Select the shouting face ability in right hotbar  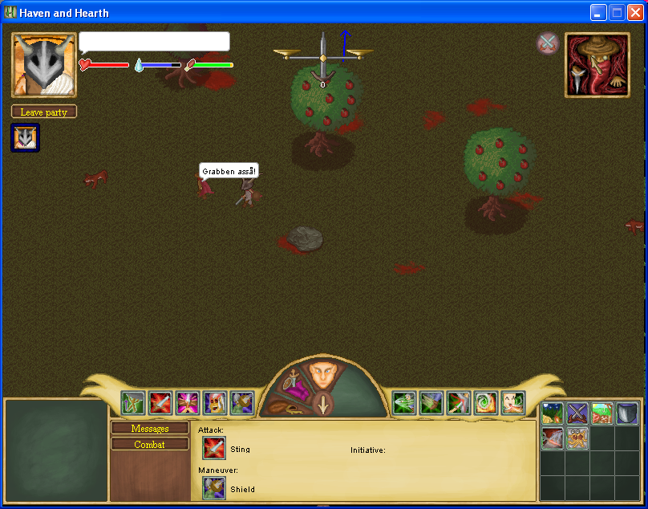(x=512, y=403)
